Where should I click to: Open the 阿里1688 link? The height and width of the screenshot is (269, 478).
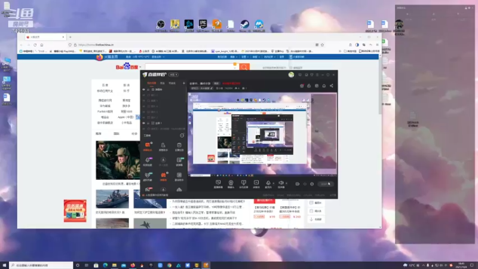coord(127,112)
